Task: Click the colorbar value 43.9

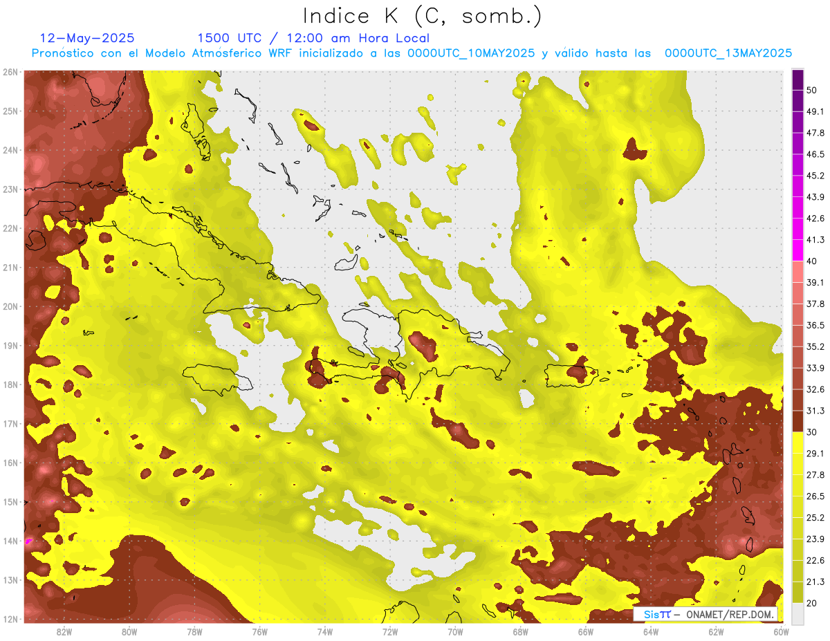Action: [x=815, y=197]
